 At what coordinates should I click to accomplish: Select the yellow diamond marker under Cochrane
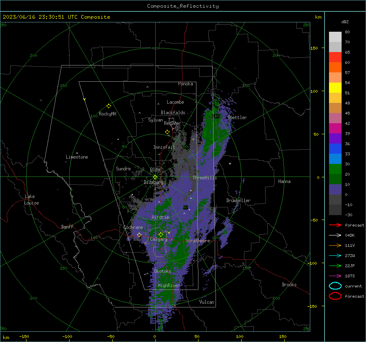pos(139,235)
